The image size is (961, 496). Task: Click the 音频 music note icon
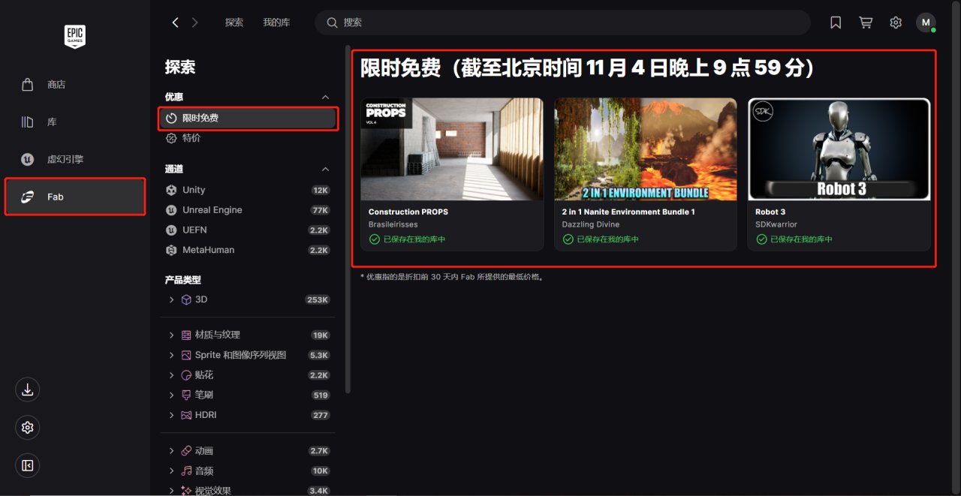(x=187, y=471)
